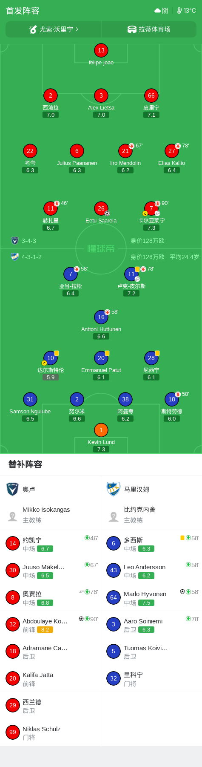Tap AC Oulu crest beside 3-4-3 formation

15,241
